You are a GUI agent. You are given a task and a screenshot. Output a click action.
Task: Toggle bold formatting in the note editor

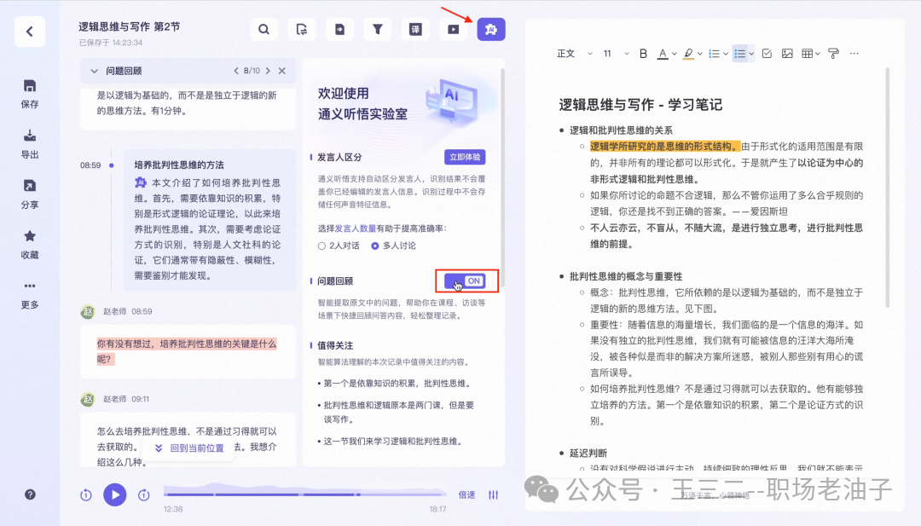[x=642, y=53]
